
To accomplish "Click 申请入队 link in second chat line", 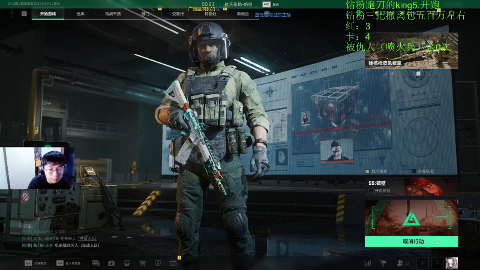I will 87,238.
